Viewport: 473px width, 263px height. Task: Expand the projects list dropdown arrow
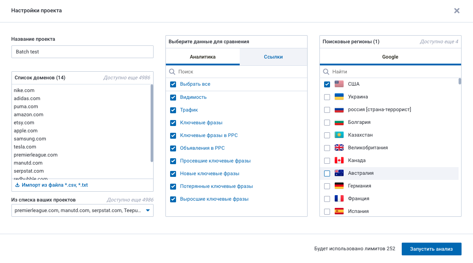(x=148, y=210)
